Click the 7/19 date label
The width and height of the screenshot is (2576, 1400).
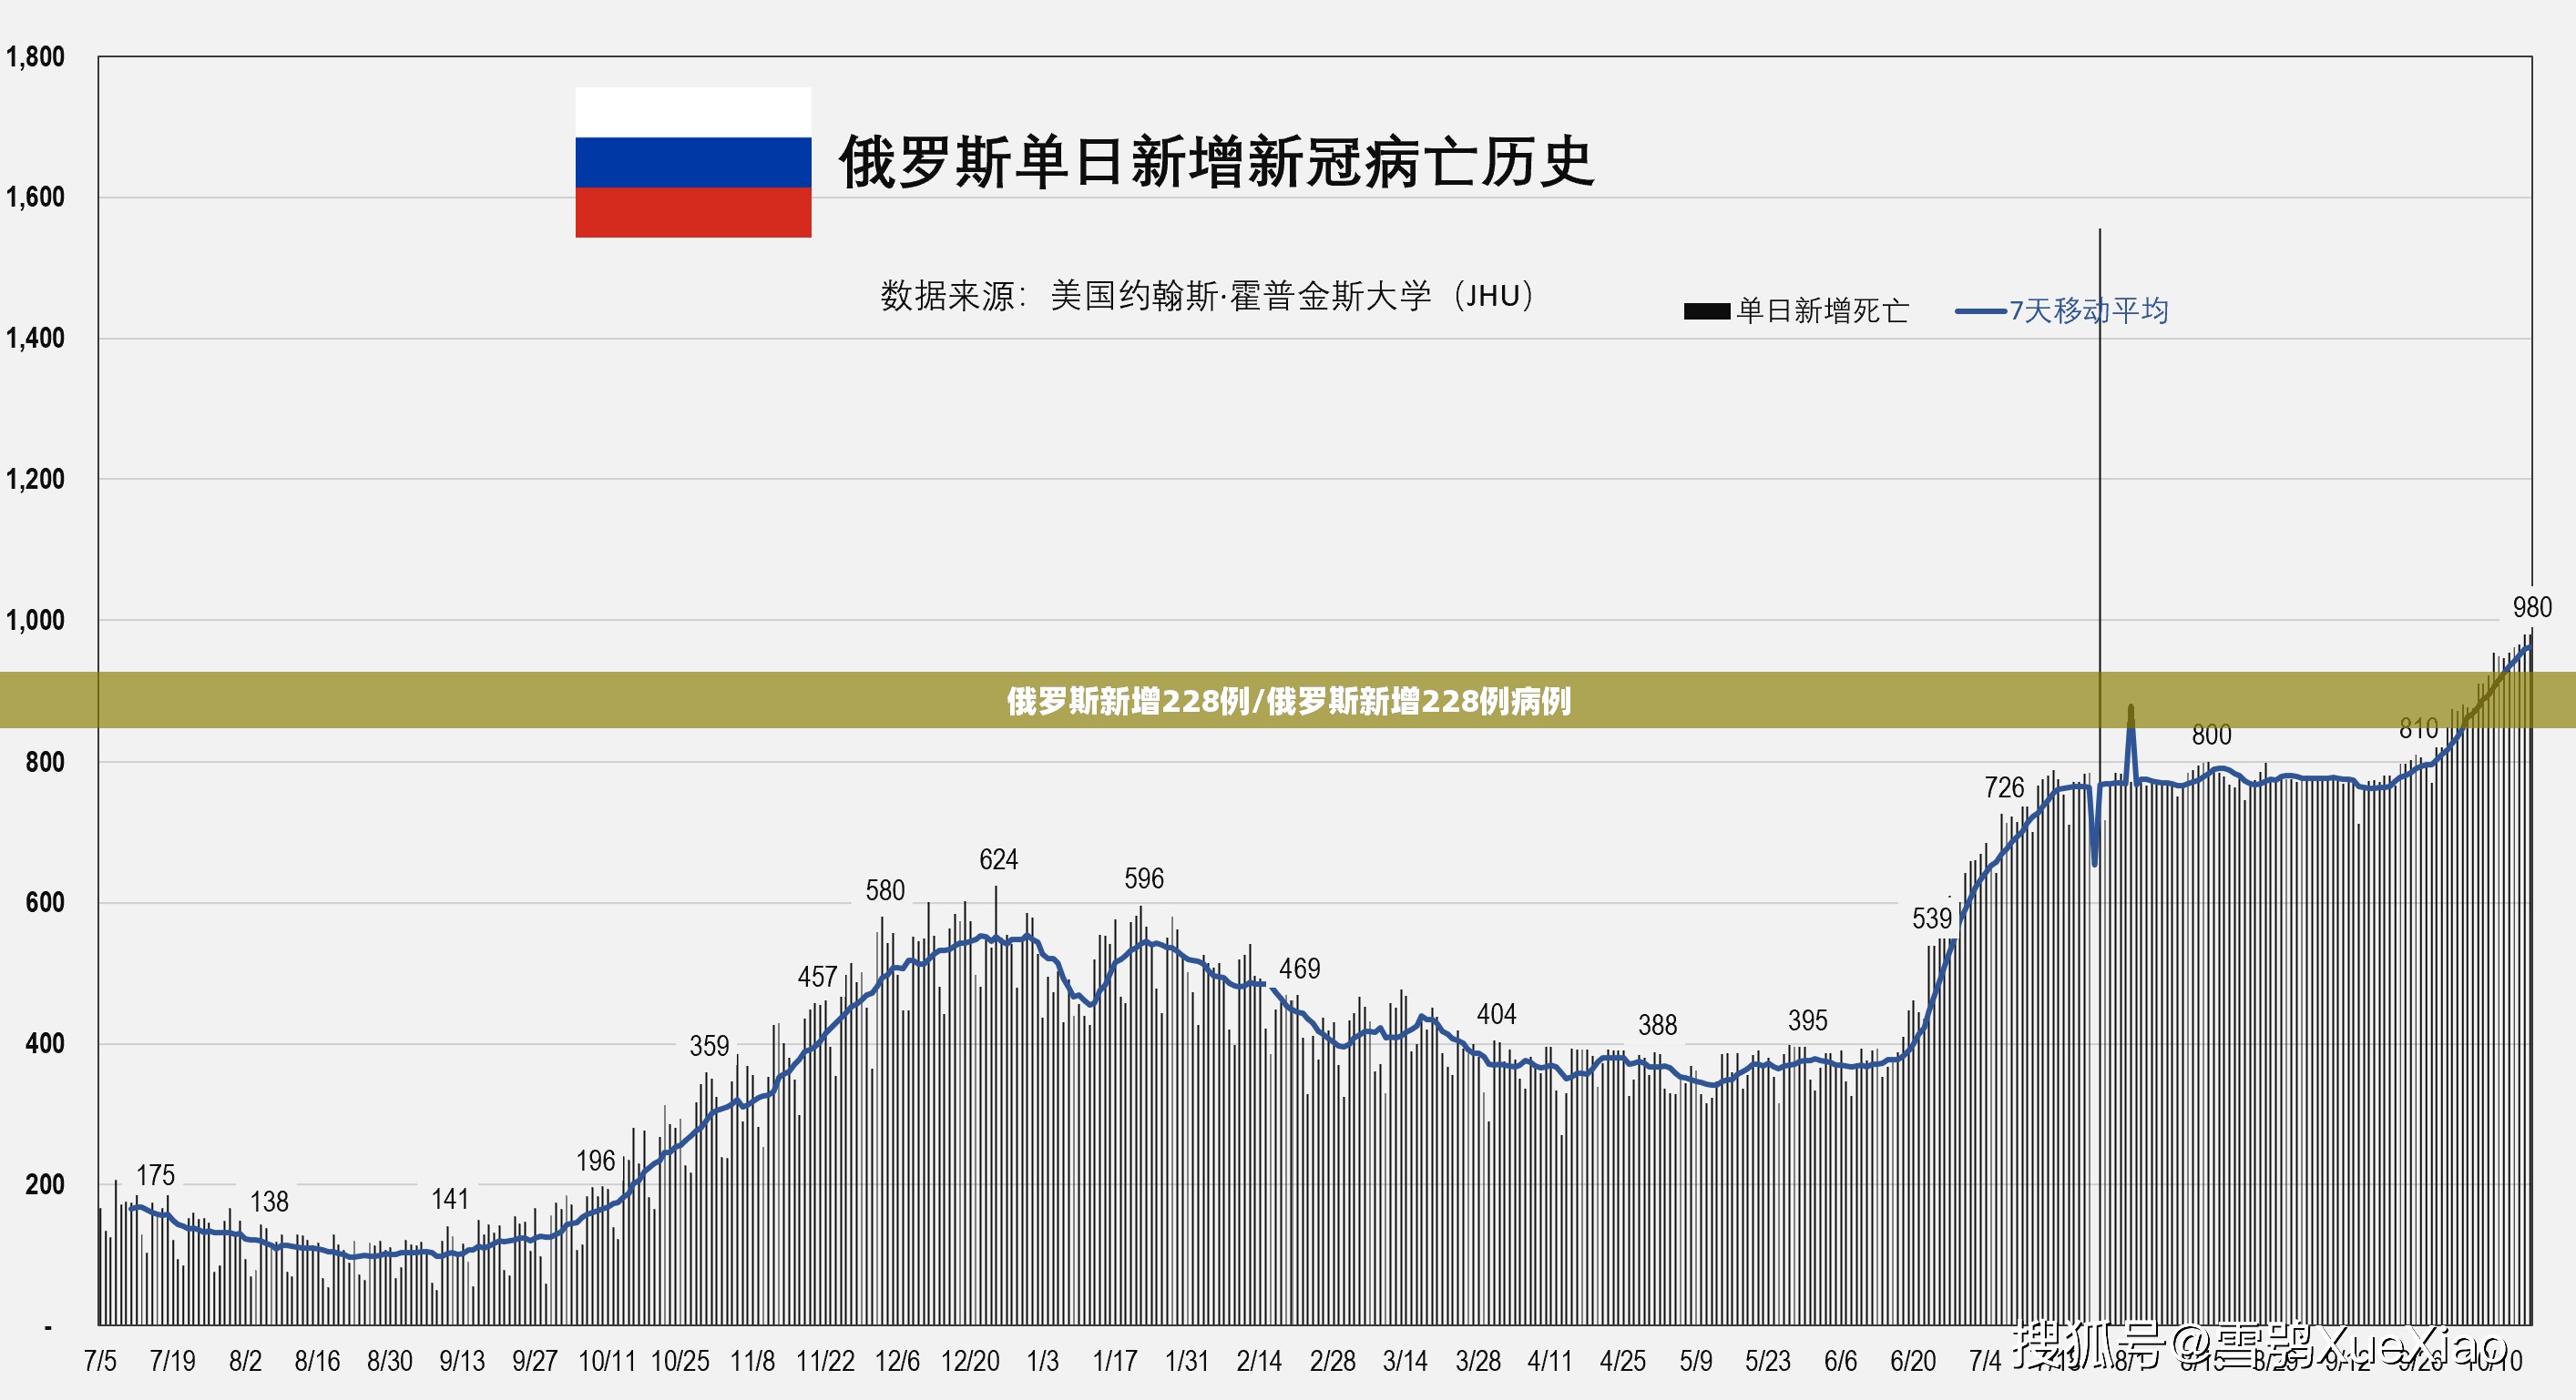(x=172, y=1361)
